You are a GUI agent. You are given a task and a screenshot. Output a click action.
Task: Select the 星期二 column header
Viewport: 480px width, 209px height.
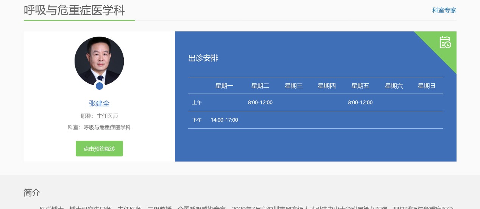tap(260, 86)
